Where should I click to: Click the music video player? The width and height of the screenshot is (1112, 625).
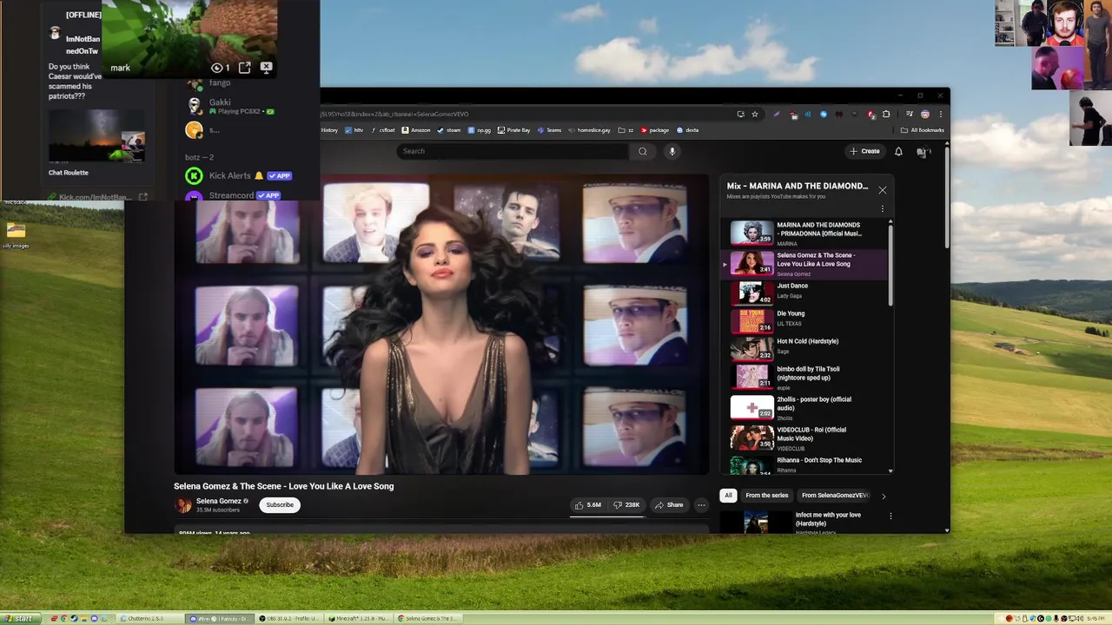pyautogui.click(x=441, y=326)
